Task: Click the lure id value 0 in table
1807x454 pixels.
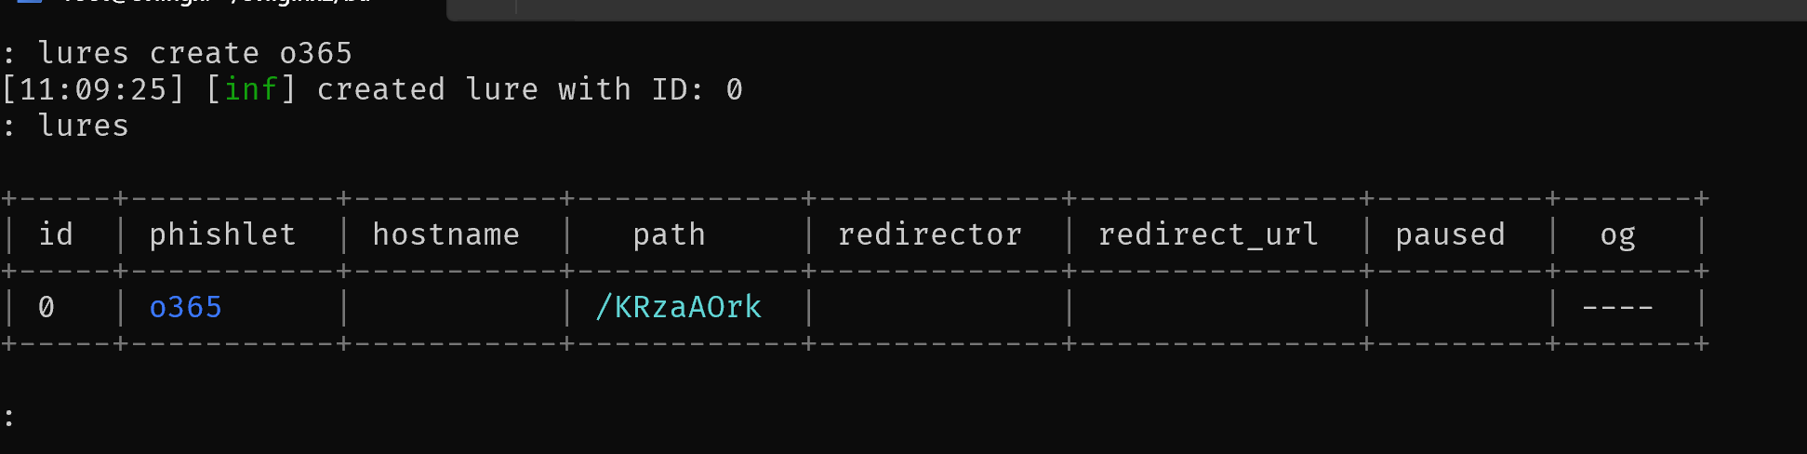Action: pos(47,307)
